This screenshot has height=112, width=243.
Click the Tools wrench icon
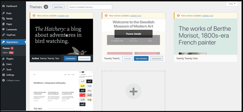tap(3, 70)
